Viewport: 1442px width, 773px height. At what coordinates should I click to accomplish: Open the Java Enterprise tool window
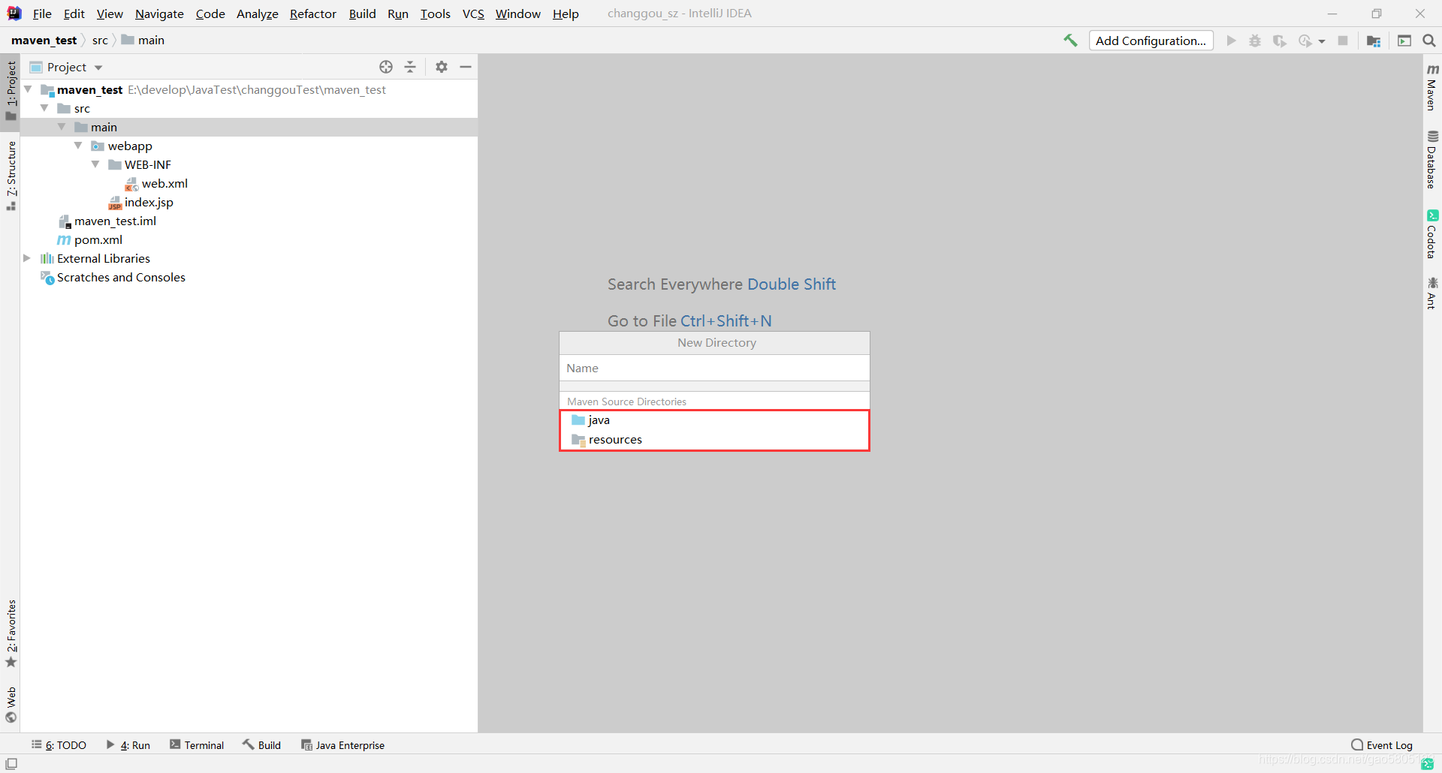point(342,745)
